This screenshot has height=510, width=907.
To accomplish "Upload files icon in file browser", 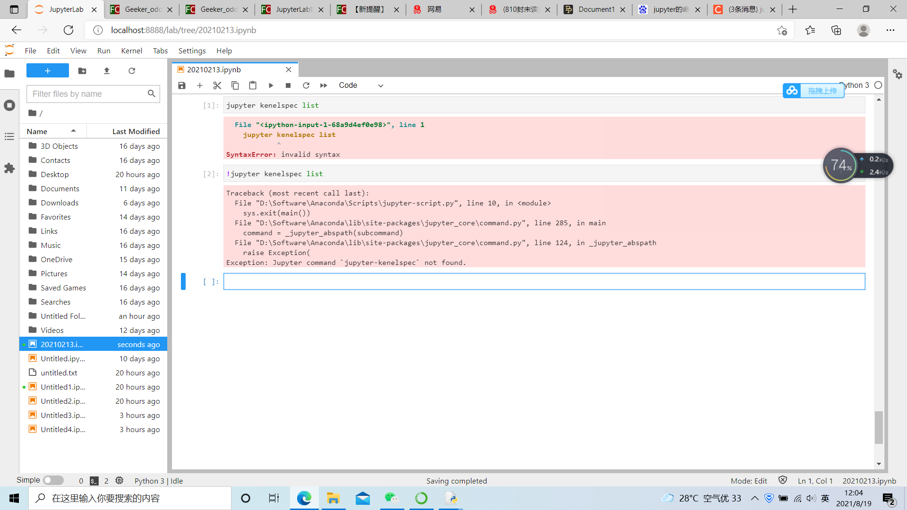I will click(x=107, y=71).
